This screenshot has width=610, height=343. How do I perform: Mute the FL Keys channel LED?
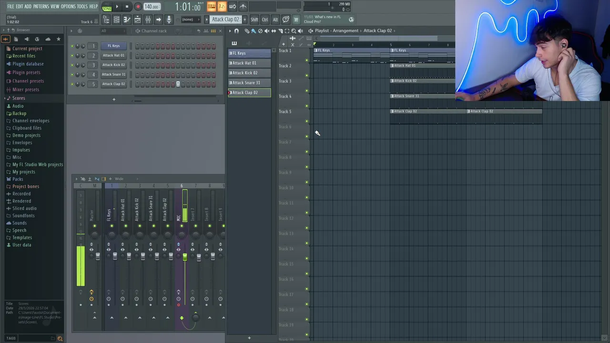pyautogui.click(x=72, y=46)
